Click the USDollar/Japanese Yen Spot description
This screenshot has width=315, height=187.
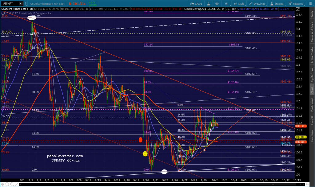47,4
